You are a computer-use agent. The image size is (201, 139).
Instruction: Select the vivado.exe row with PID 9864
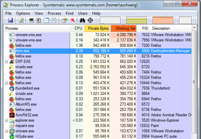pyautogui.click(x=97, y=94)
